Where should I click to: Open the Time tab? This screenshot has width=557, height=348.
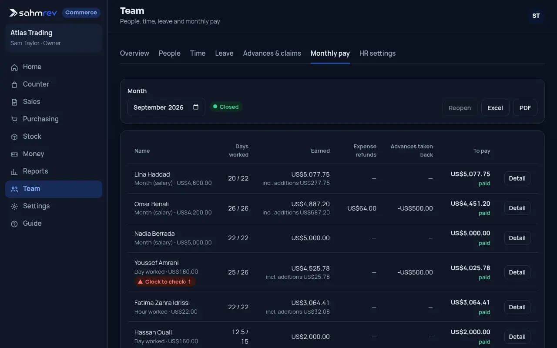coord(198,53)
